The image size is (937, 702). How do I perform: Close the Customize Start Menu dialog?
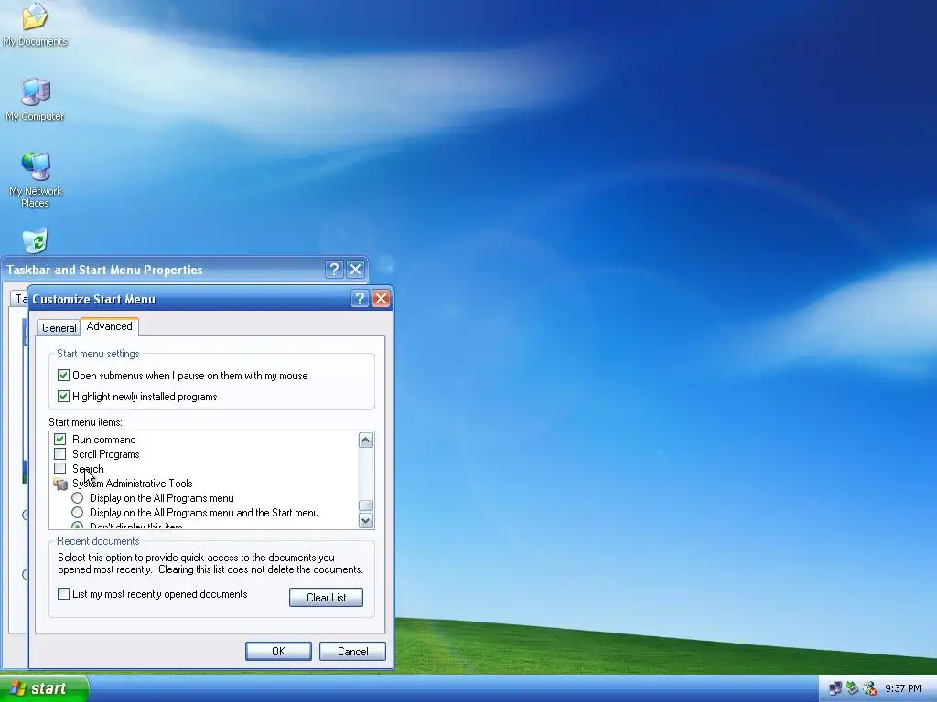click(381, 299)
